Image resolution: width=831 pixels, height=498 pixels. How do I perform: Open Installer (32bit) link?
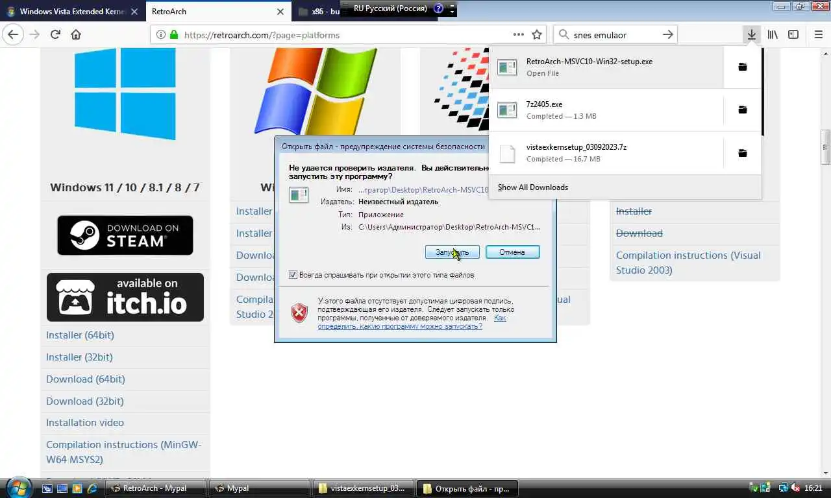(79, 357)
